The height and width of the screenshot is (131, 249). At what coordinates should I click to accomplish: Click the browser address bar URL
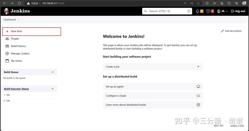tap(53, 3)
